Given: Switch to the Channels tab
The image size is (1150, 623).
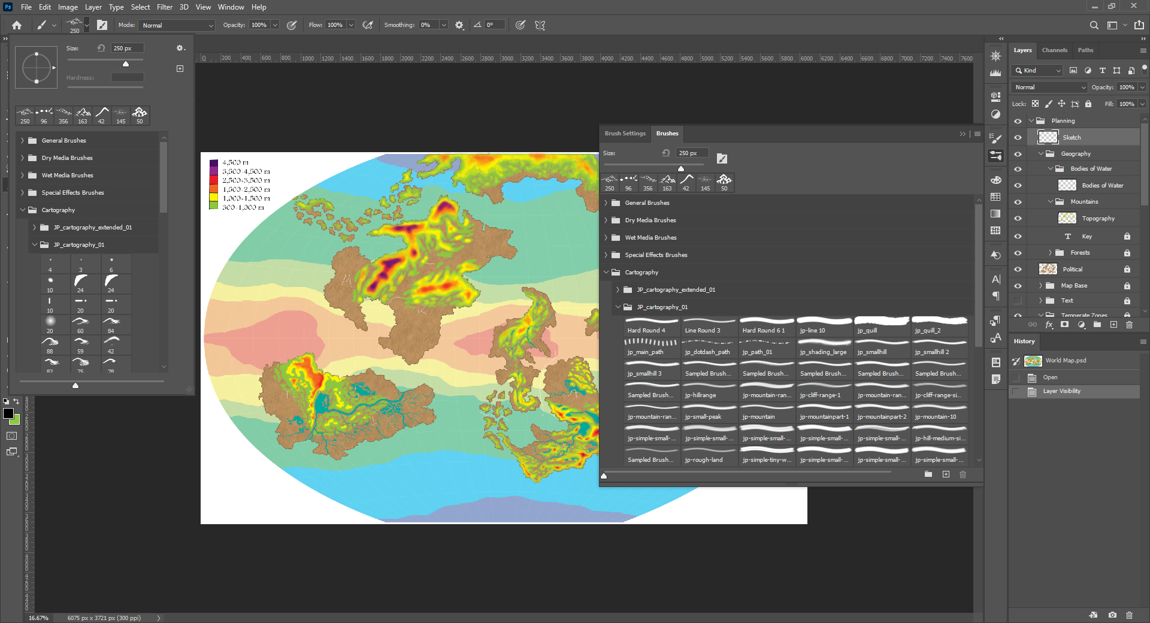Looking at the screenshot, I should pyautogui.click(x=1054, y=50).
